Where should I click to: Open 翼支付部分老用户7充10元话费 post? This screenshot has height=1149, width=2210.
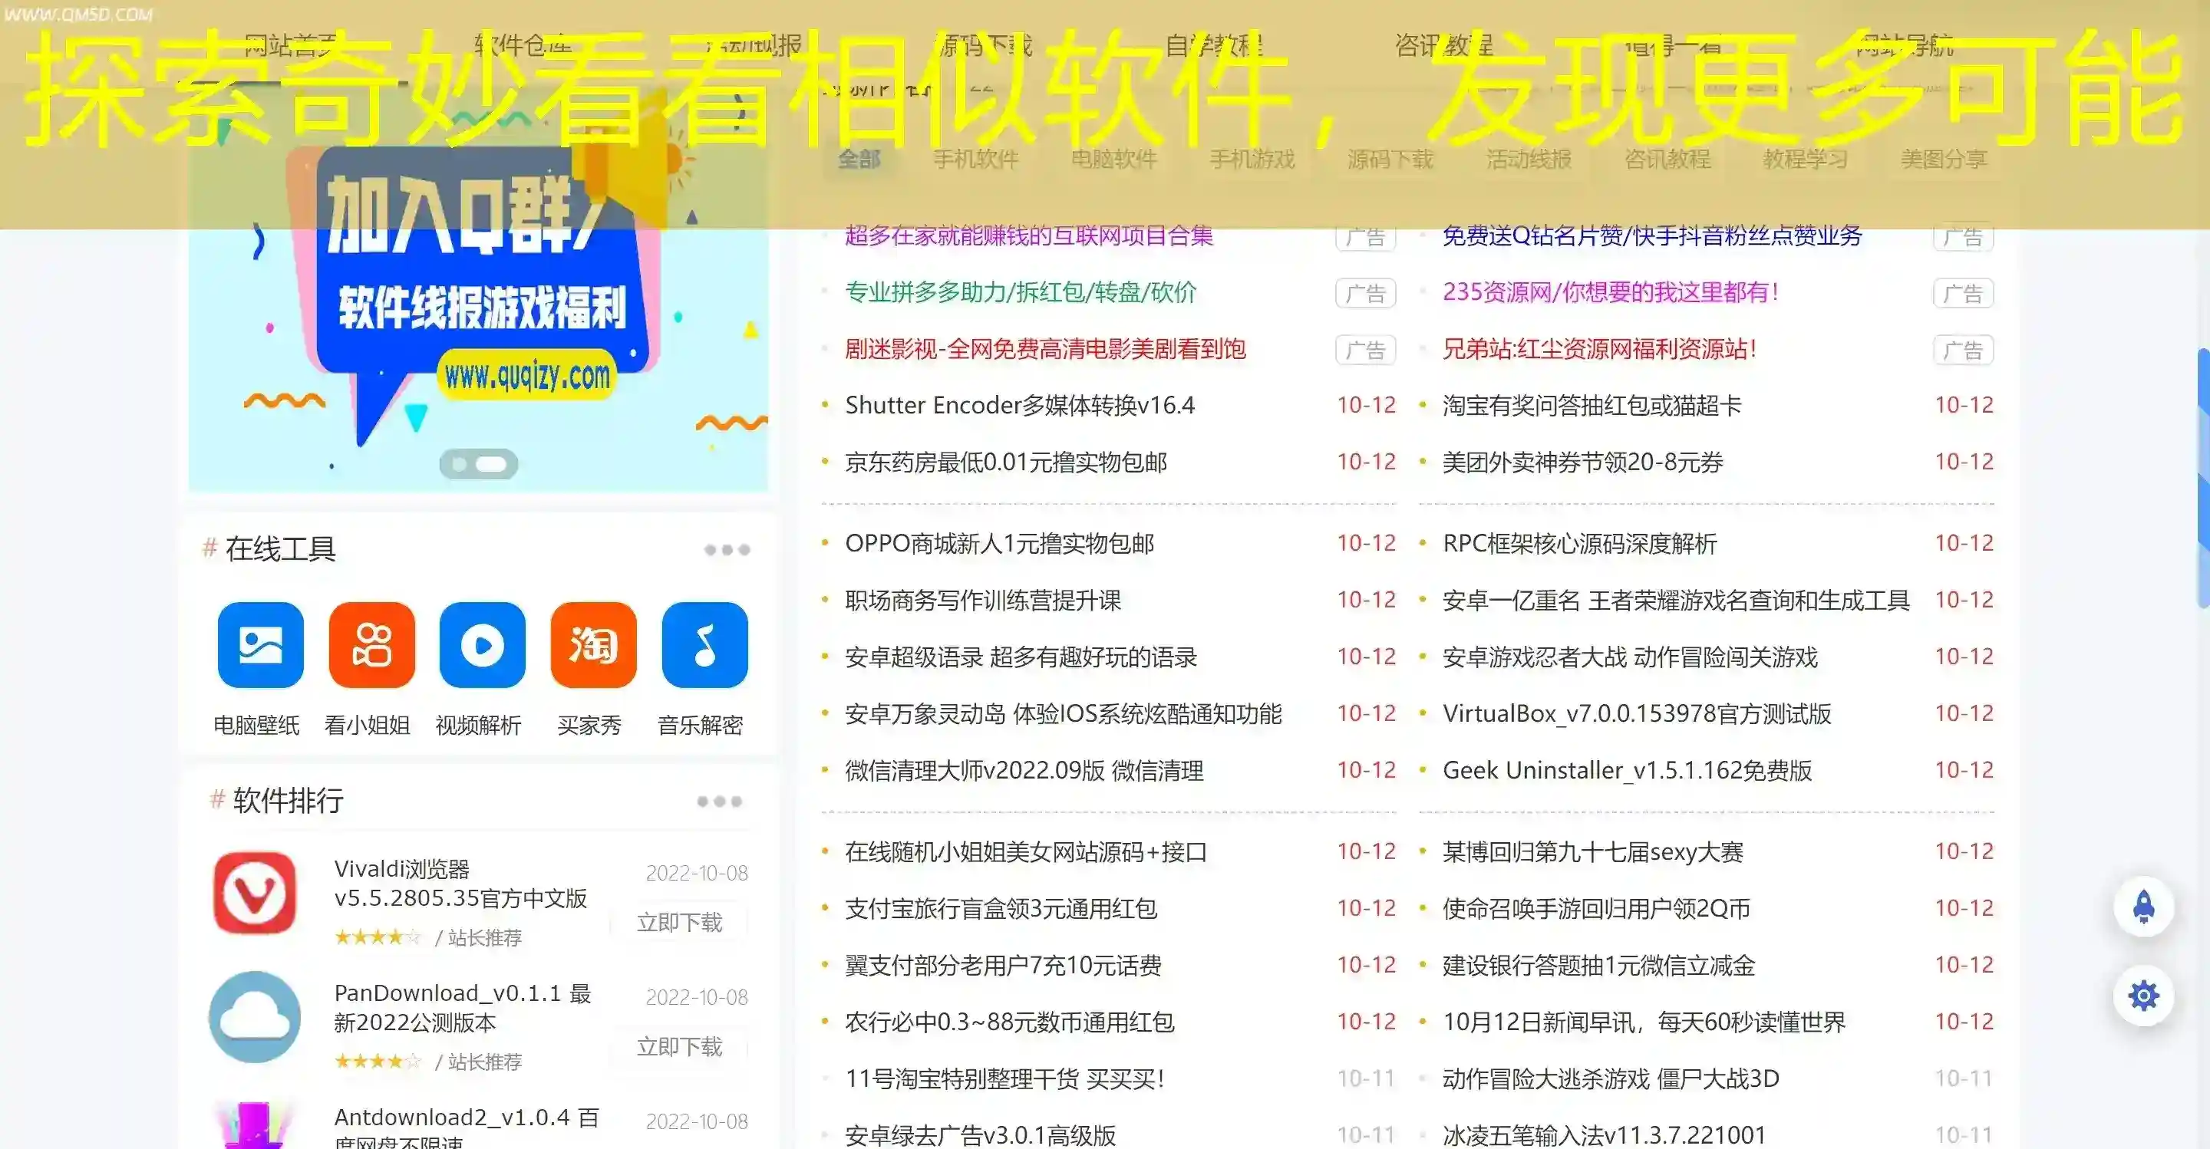(1003, 966)
